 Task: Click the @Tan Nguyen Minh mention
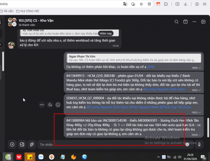pyautogui.click(x=144, y=107)
